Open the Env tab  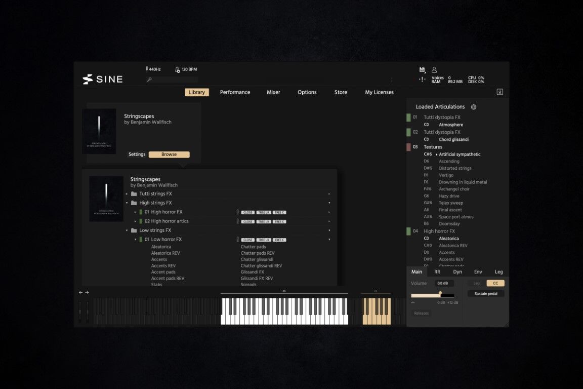[478, 271]
